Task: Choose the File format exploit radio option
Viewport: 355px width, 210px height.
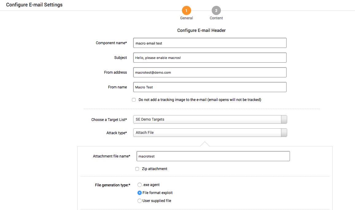Action: pos(140,193)
